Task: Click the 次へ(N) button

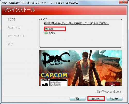Action: coord(96,99)
